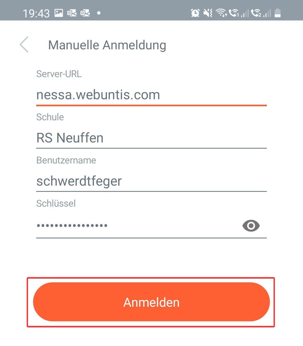Tap the Server-URL label
This screenshot has width=303, height=346.
[x=59, y=74]
